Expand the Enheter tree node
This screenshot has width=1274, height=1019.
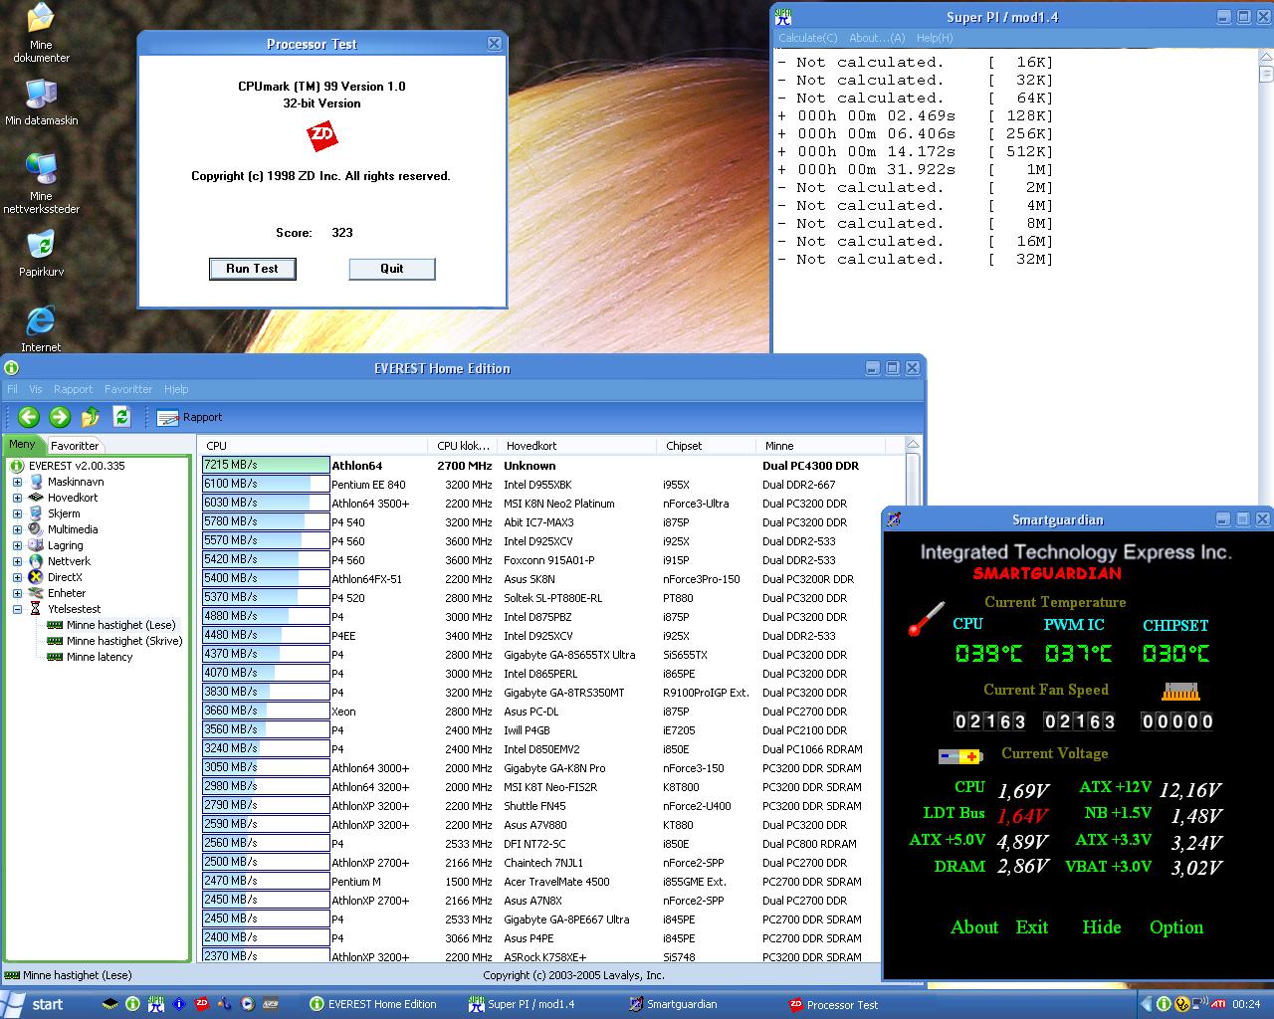[x=17, y=593]
